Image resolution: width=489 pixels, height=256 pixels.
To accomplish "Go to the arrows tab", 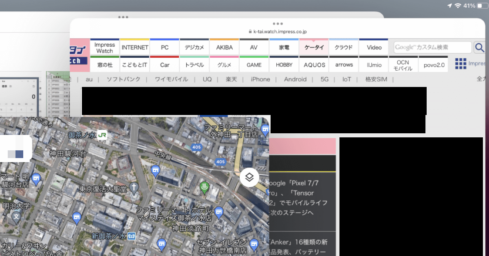I will click(x=344, y=65).
